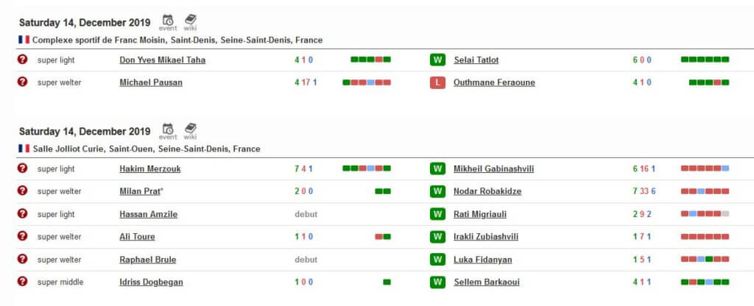View Irakli Zubiashvili's fighter record link
Screen dimensions: 754x306
pyautogui.click(x=486, y=237)
